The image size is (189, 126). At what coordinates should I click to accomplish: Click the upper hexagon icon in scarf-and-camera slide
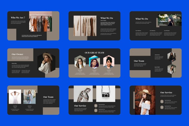[96, 106]
